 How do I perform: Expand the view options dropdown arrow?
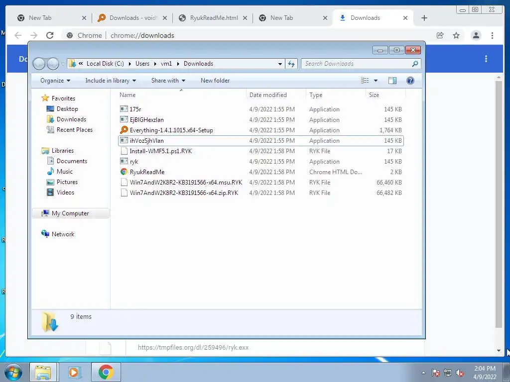click(x=376, y=81)
